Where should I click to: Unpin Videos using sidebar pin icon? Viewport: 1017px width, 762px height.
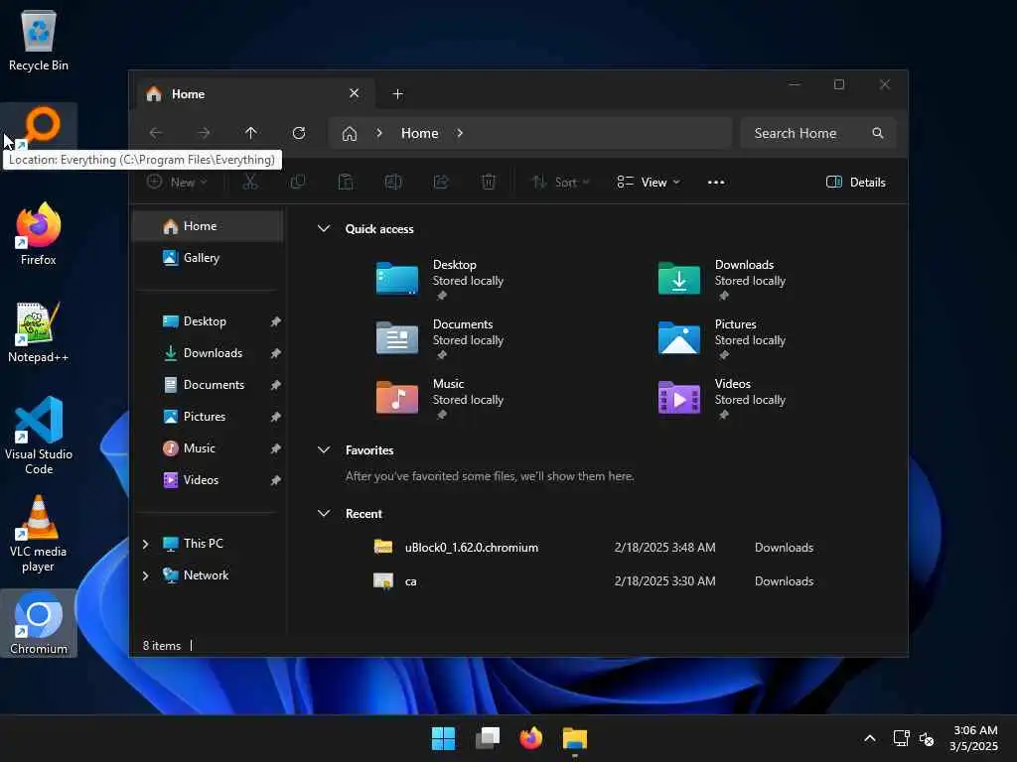point(276,480)
